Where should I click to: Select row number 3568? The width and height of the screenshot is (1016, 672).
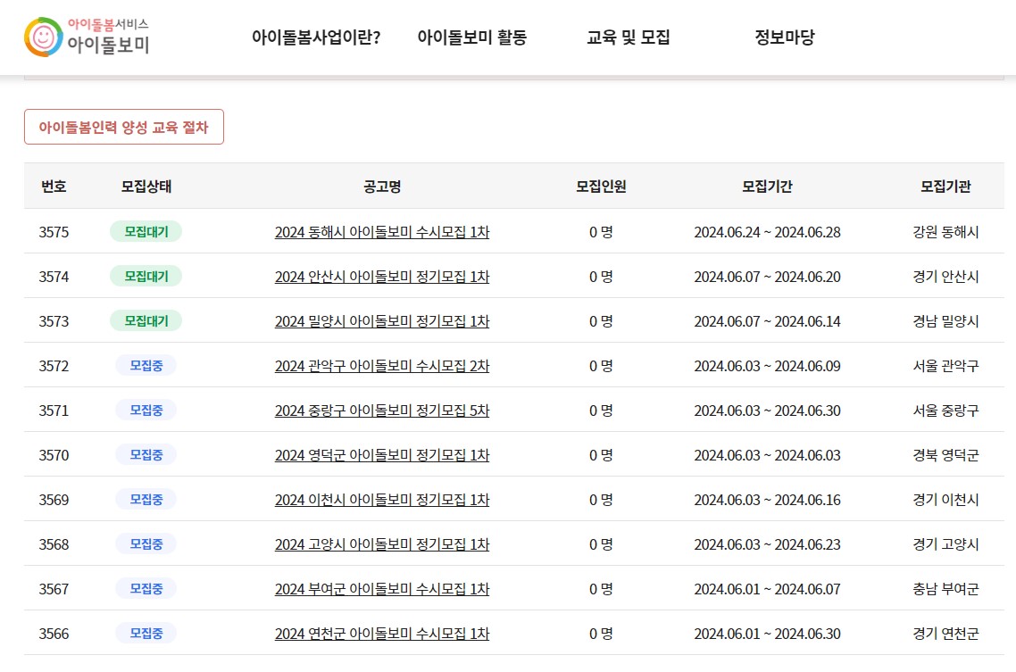[54, 544]
